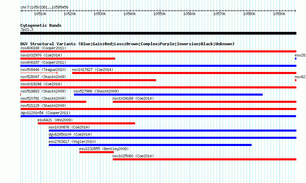306x183 pixels.
Task: Click the nsv606187 (Cooper2011) blue gain bar
Action: [158, 66]
